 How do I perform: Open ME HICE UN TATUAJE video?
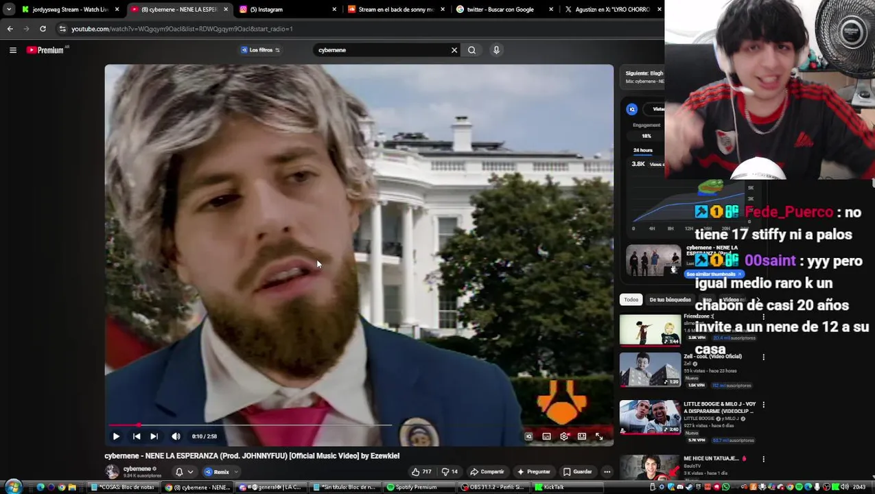(651, 468)
